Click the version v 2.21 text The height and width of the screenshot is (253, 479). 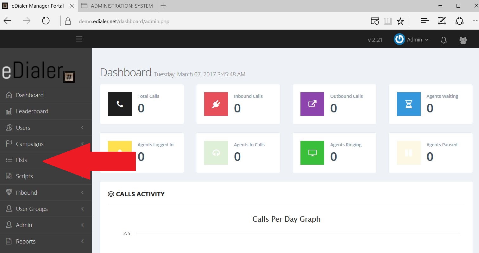tap(375, 40)
